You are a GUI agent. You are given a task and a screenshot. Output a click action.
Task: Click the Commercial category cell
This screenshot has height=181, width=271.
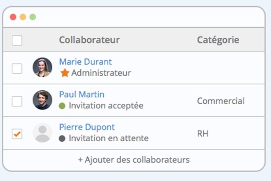(221, 101)
